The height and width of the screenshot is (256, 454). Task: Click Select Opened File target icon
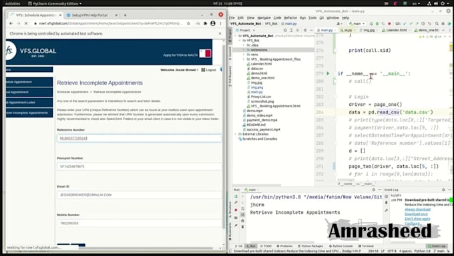[x=285, y=31]
